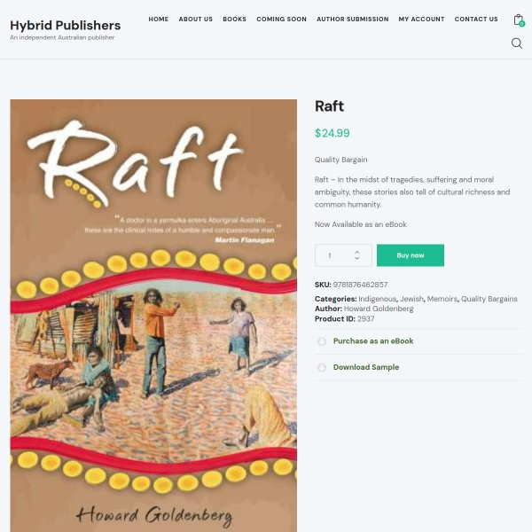Click the Download Sample link

[366, 367]
